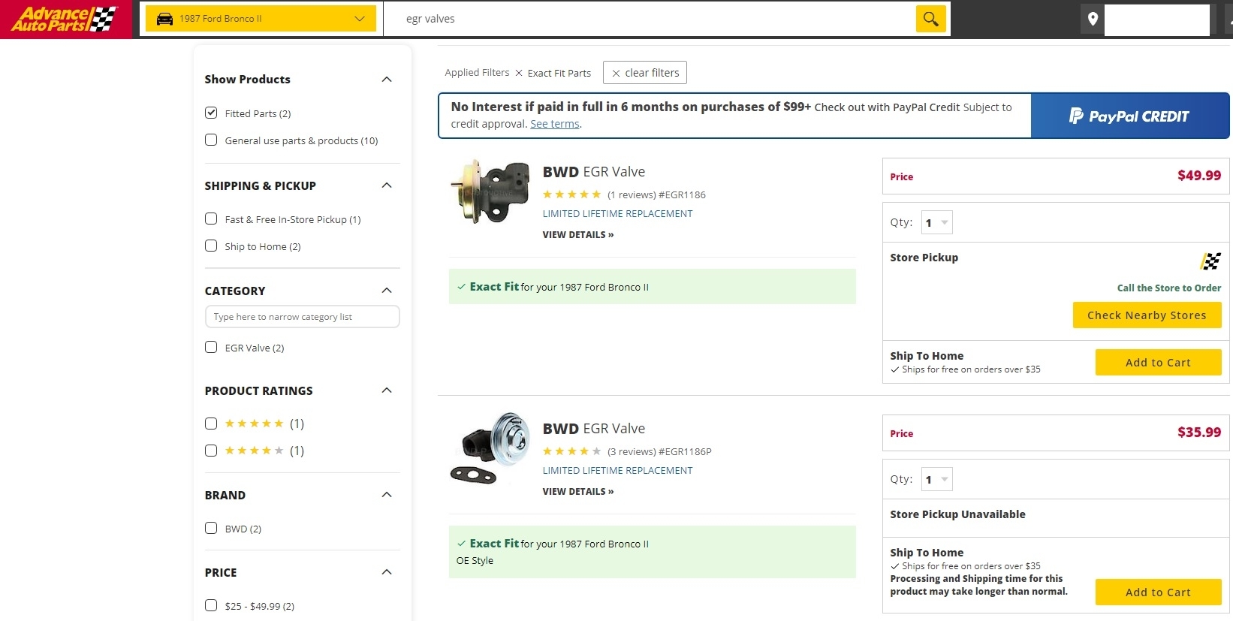1233x621 pixels.
Task: Click the clear filters button
Action: click(x=645, y=73)
